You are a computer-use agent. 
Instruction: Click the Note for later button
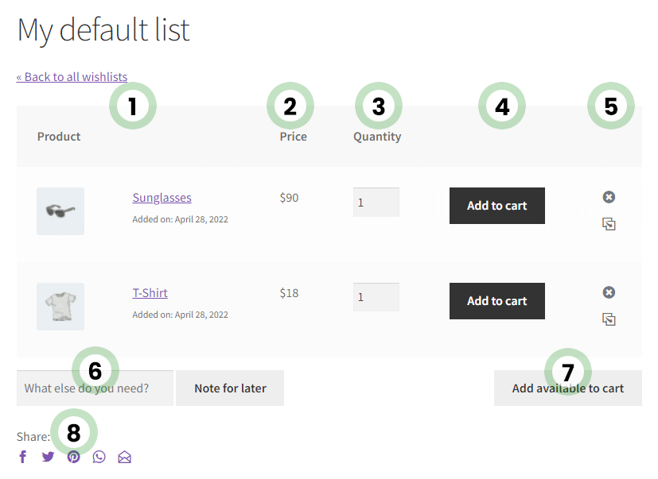pyautogui.click(x=230, y=388)
